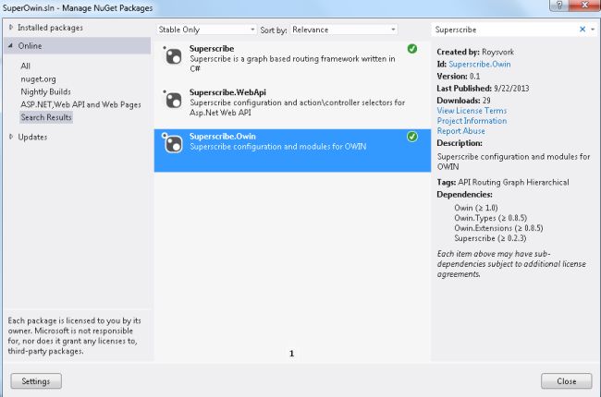Select the All source under Online
The width and height of the screenshot is (601, 397).
[x=25, y=66]
